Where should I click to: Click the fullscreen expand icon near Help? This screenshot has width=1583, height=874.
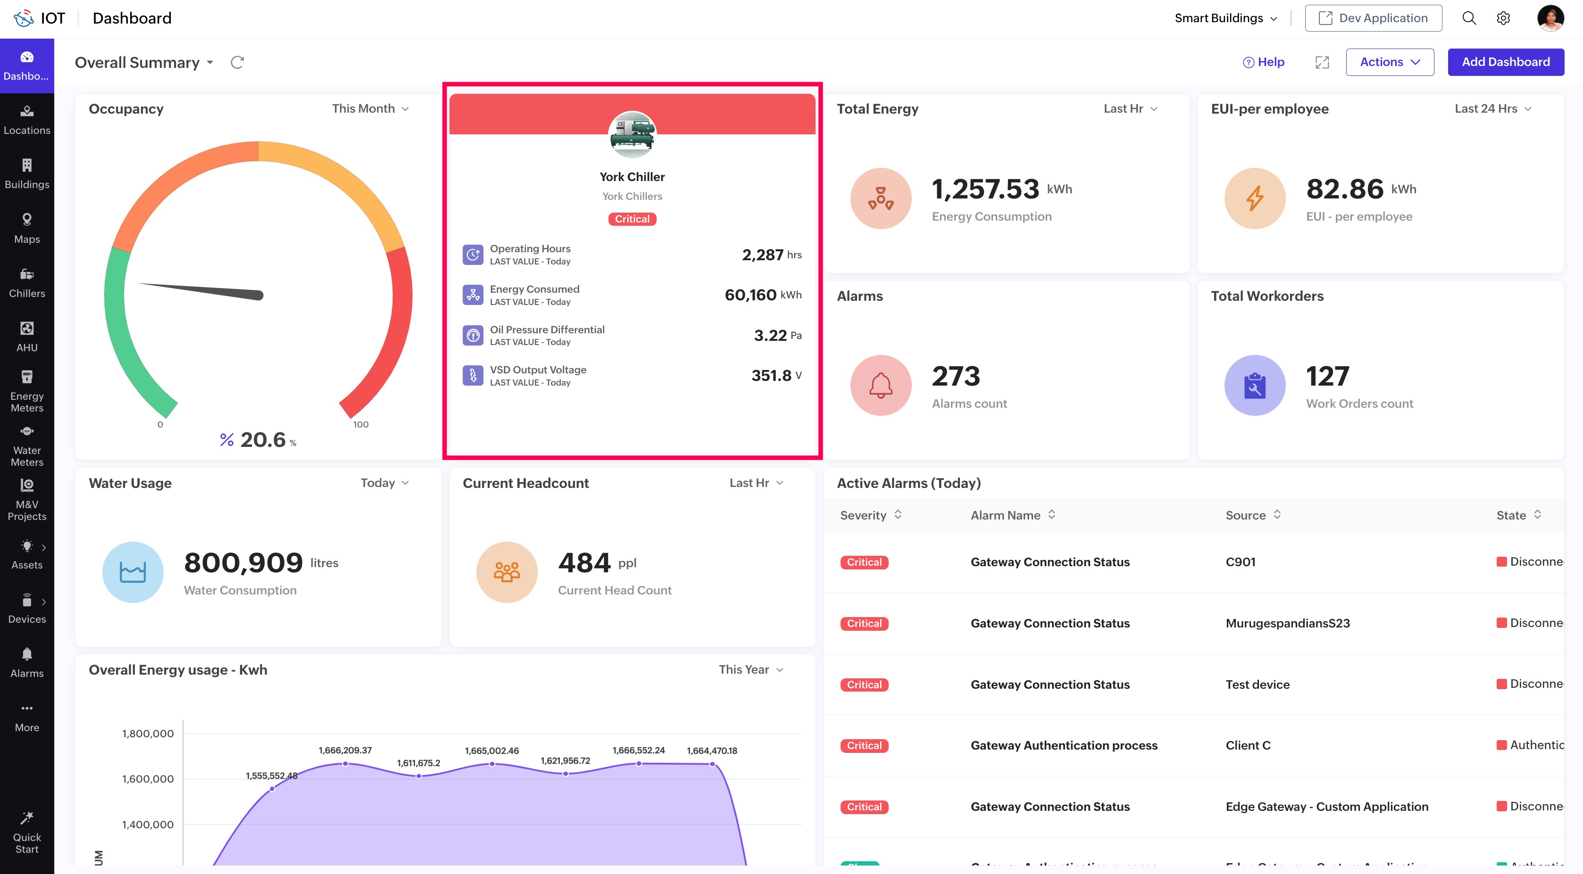pyautogui.click(x=1322, y=62)
